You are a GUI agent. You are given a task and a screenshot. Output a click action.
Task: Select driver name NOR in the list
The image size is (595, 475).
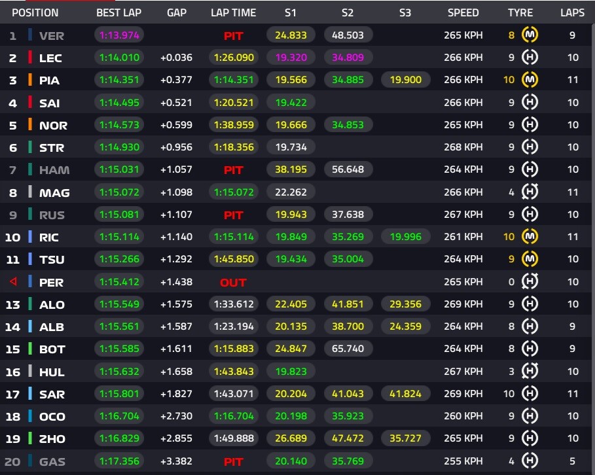click(x=53, y=126)
